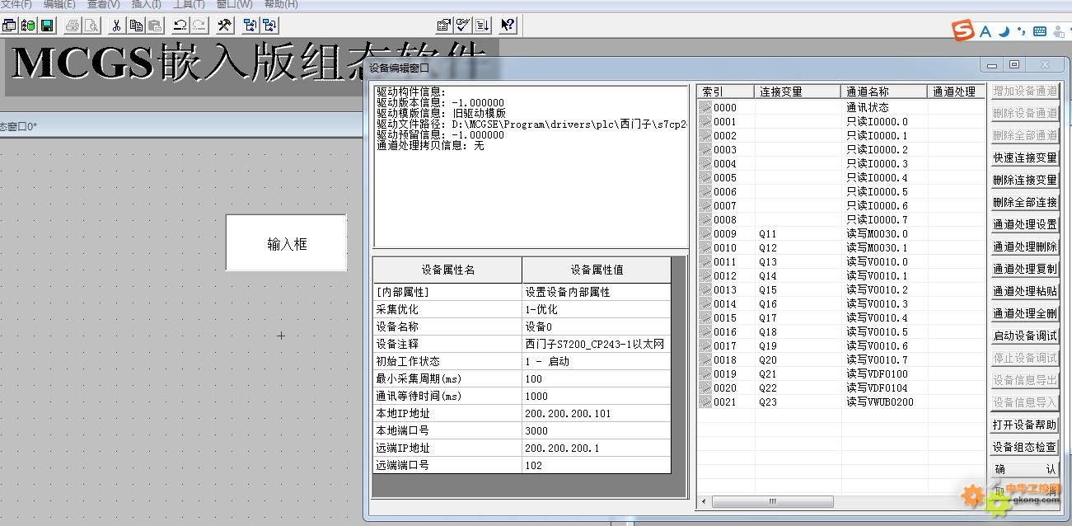Select the 最小采集周期 value 100
The image size is (1072, 526).
(597, 378)
